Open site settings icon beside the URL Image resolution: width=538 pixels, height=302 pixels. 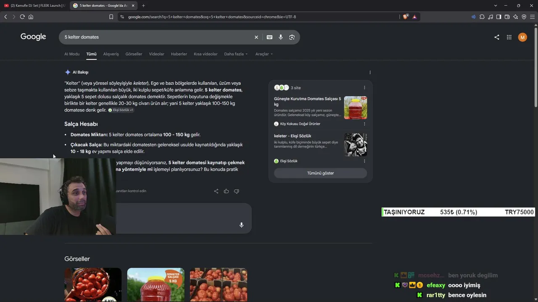[x=122, y=17]
